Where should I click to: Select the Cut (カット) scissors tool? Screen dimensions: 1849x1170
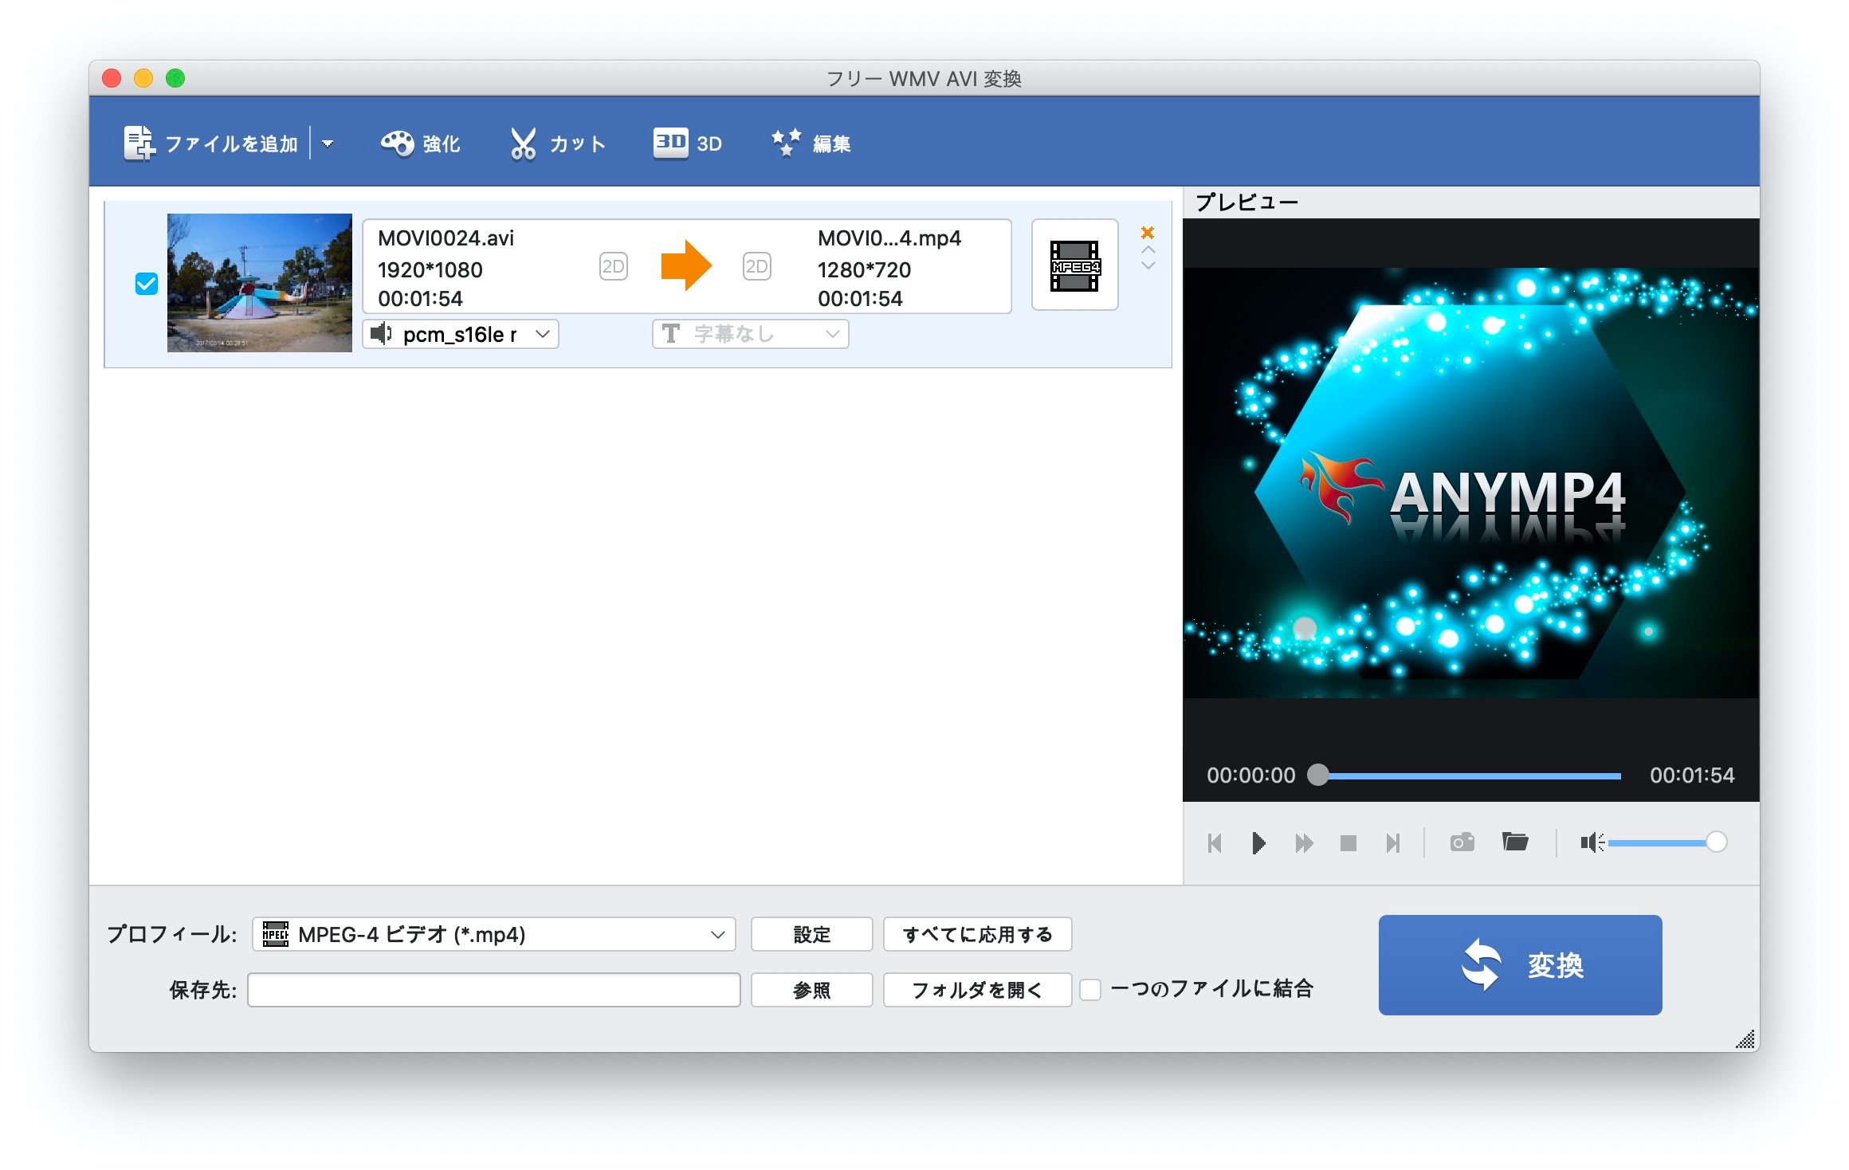(523, 143)
